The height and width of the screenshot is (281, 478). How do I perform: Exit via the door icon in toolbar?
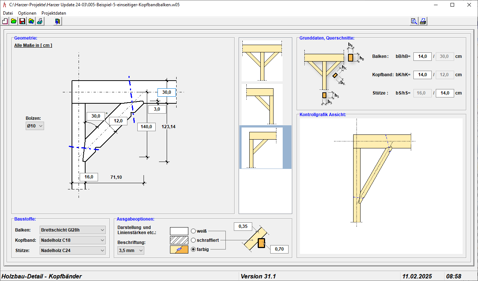(58, 21)
